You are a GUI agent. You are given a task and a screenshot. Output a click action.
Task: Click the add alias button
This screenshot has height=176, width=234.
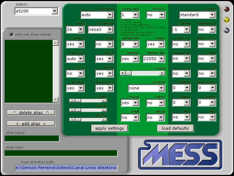(31, 124)
